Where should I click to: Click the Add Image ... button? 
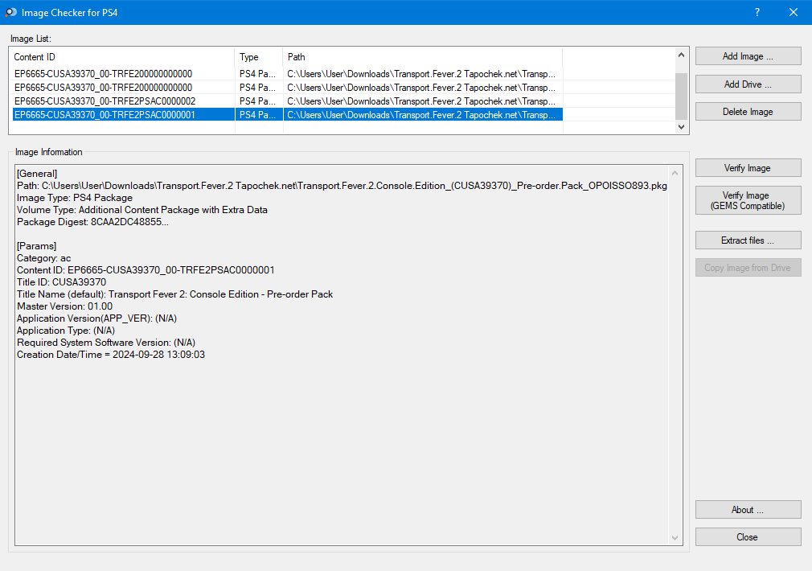click(x=748, y=56)
